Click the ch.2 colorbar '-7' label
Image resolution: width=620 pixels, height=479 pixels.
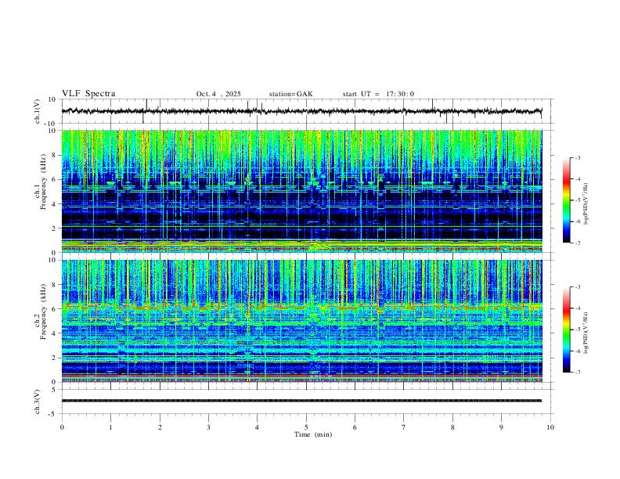tap(578, 372)
